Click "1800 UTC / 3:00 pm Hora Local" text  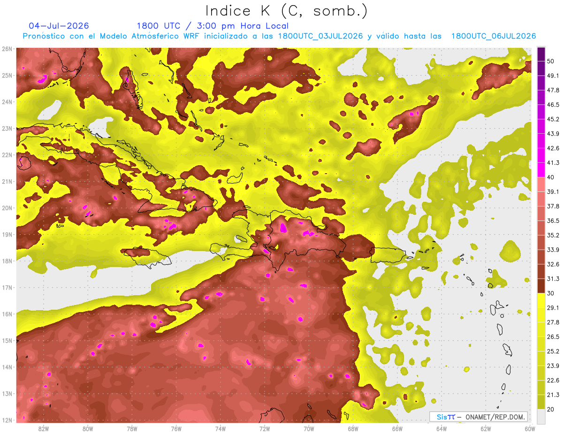(x=213, y=26)
